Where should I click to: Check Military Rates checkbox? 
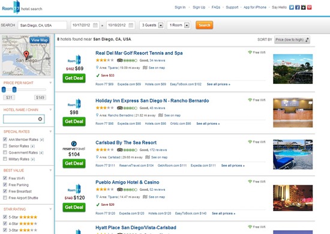click(5, 159)
